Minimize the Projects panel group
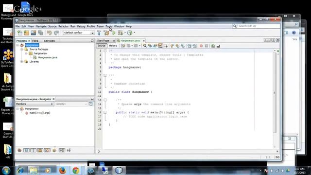Screen dimensions: 311x175 [92, 41]
